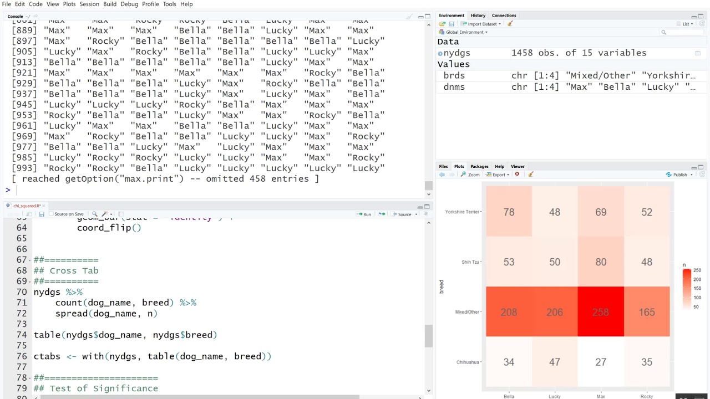Click the Source button
Viewport: 710px width, 399px height.
point(401,214)
